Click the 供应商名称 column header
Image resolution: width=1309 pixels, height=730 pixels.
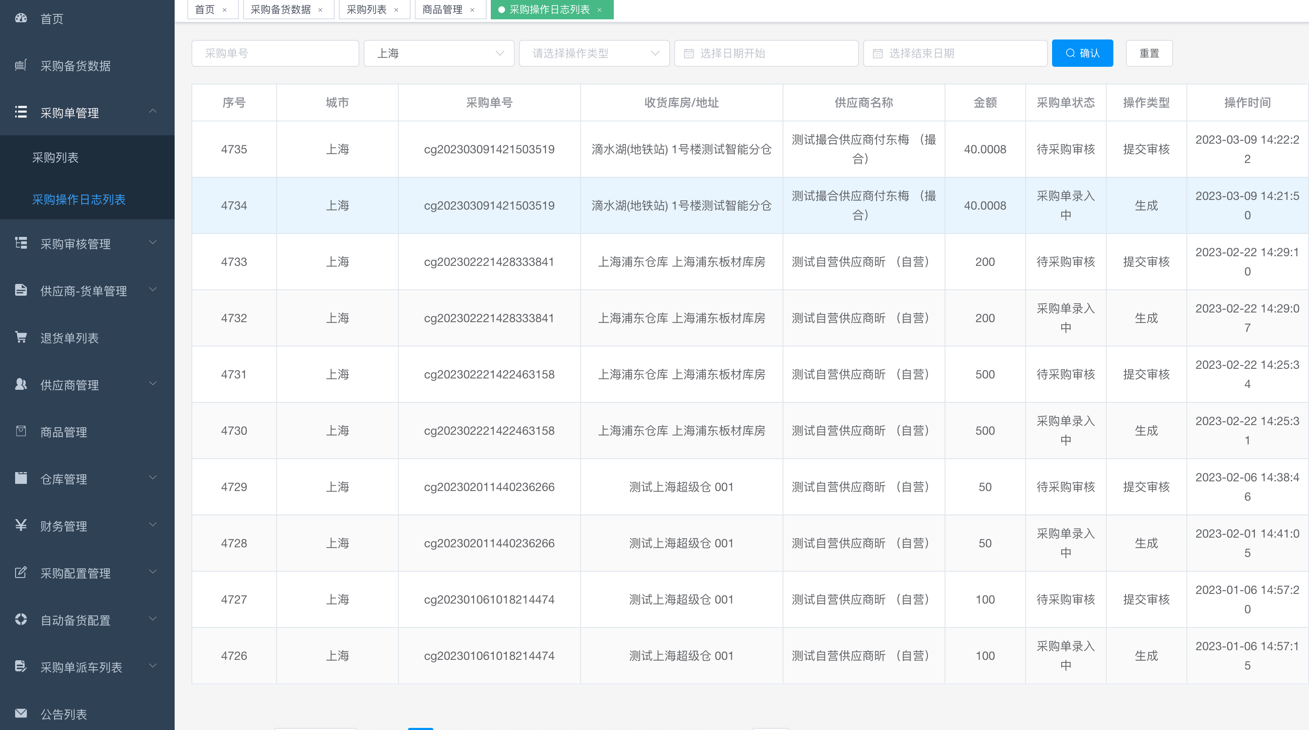863,102
